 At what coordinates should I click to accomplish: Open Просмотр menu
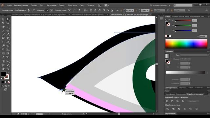73,5
